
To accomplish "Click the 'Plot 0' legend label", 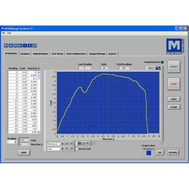I will [151, 68].
